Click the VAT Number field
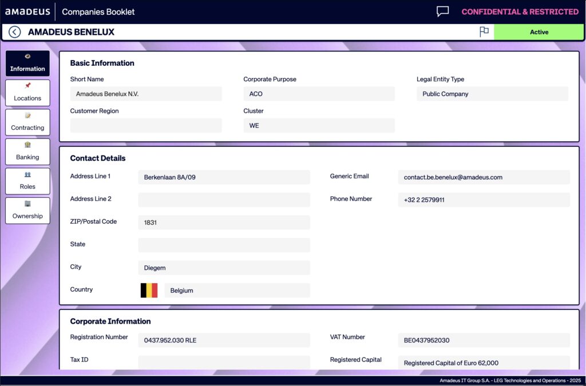This screenshot has height=386, width=586. click(484, 340)
